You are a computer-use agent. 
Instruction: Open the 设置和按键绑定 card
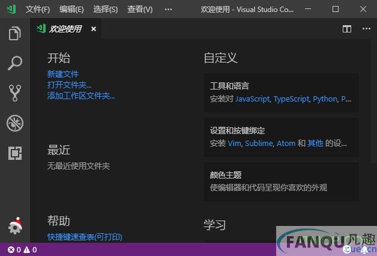[282, 137]
